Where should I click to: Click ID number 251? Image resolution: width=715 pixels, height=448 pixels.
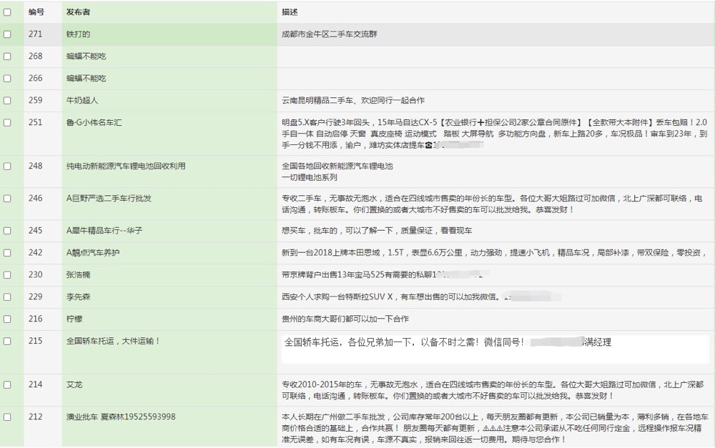click(x=35, y=123)
